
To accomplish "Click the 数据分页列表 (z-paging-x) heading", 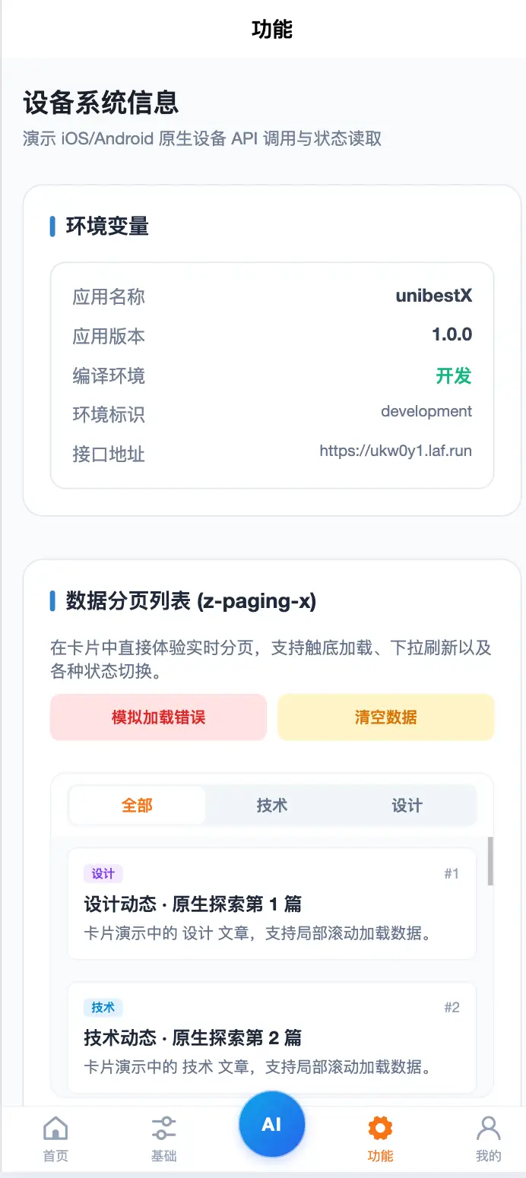I will [x=191, y=601].
